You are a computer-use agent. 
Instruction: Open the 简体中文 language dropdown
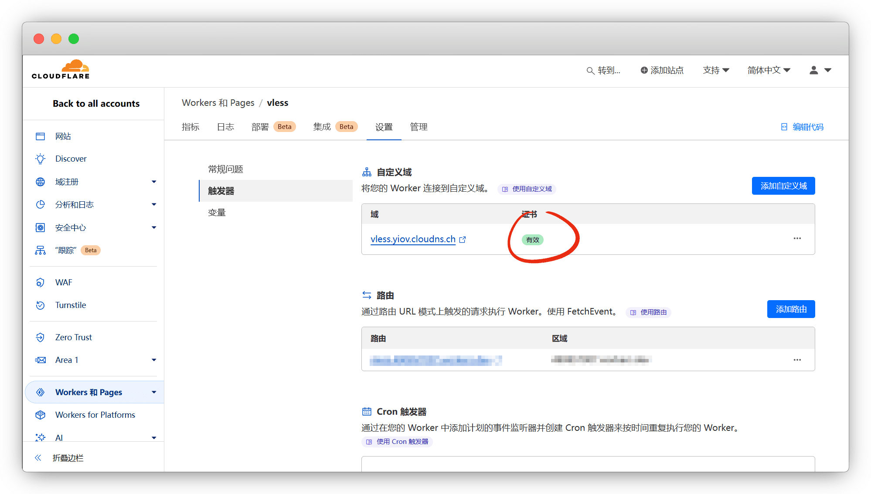[769, 71]
